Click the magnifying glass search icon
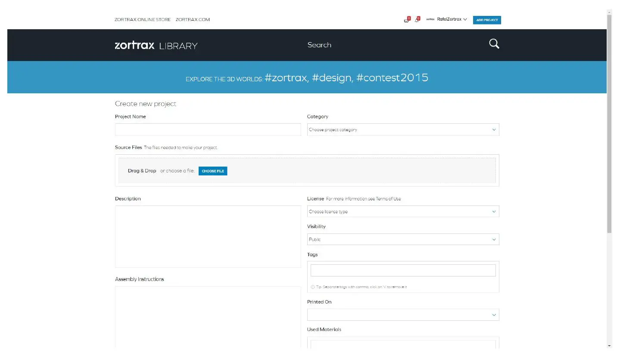This screenshot has width=617, height=362. coord(494,44)
